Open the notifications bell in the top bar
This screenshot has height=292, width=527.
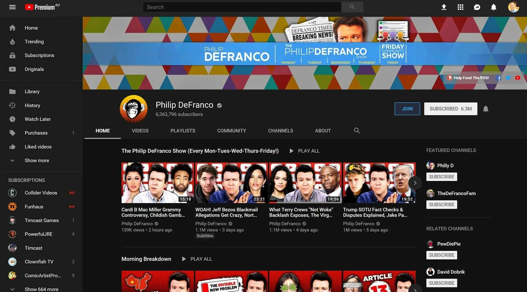[x=494, y=7]
